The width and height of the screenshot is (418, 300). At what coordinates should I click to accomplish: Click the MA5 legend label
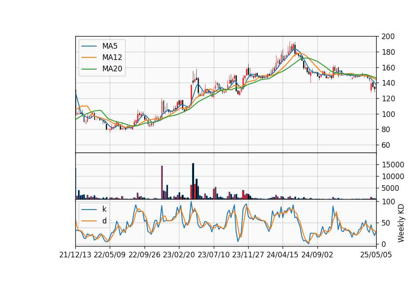point(110,46)
